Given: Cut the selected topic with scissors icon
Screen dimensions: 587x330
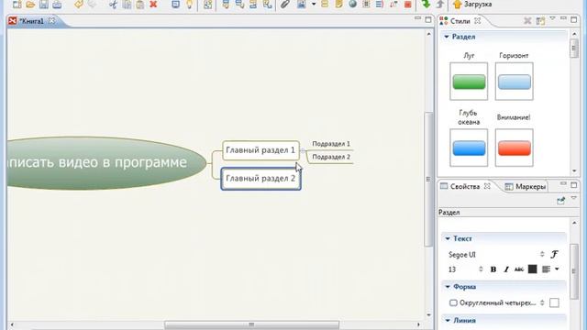Looking at the screenshot, I should [x=113, y=5].
